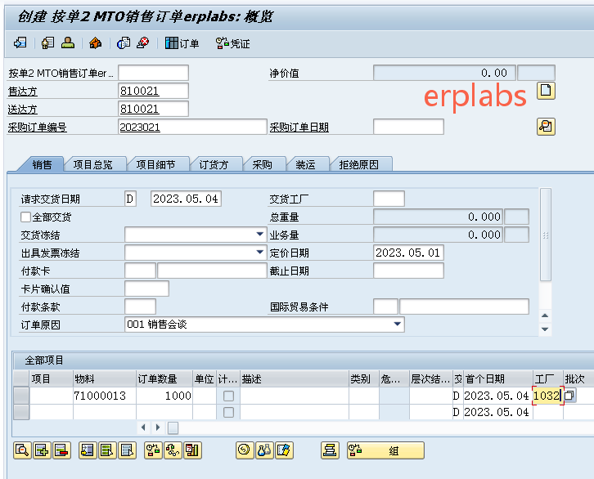Open the 装运 tab
This screenshot has width=594, height=479.
[x=305, y=164]
